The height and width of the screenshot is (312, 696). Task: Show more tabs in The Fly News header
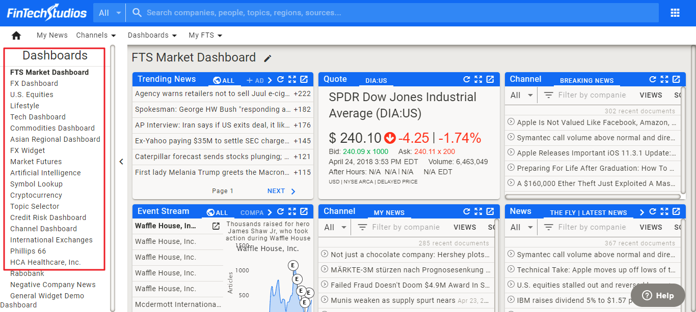click(x=642, y=212)
